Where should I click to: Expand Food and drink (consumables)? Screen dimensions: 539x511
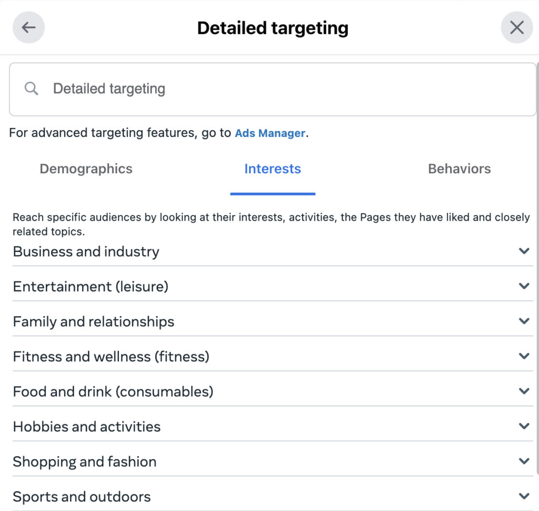524,391
